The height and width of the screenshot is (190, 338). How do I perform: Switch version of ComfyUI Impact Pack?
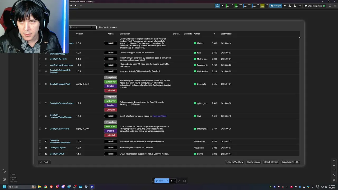click(x=111, y=82)
